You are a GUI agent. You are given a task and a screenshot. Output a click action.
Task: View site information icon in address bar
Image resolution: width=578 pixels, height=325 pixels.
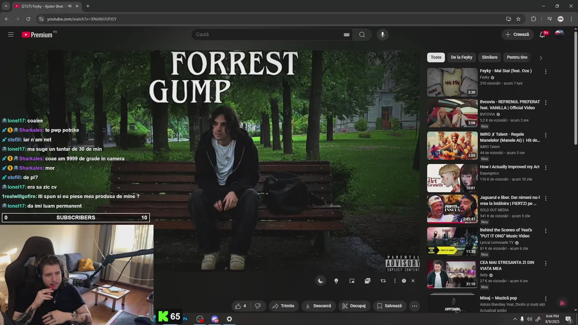[x=41, y=19]
